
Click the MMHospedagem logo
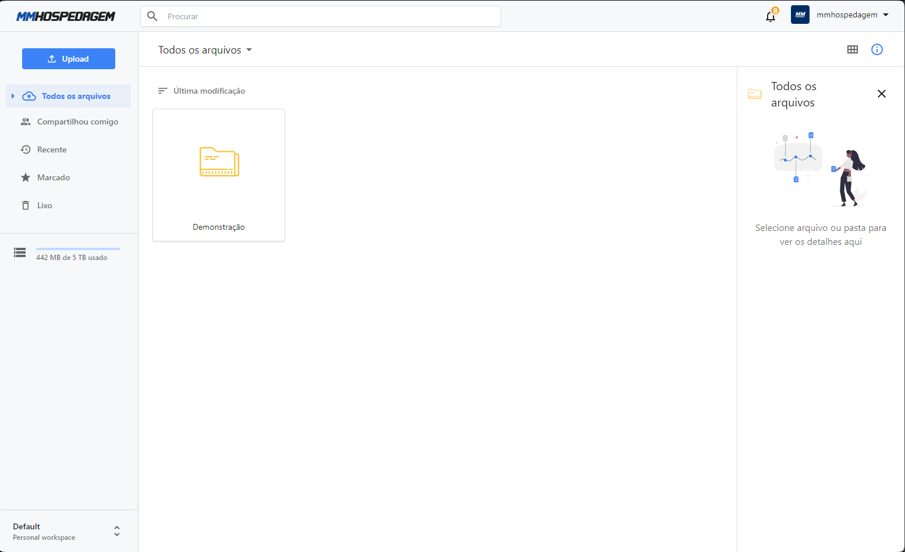(x=66, y=16)
